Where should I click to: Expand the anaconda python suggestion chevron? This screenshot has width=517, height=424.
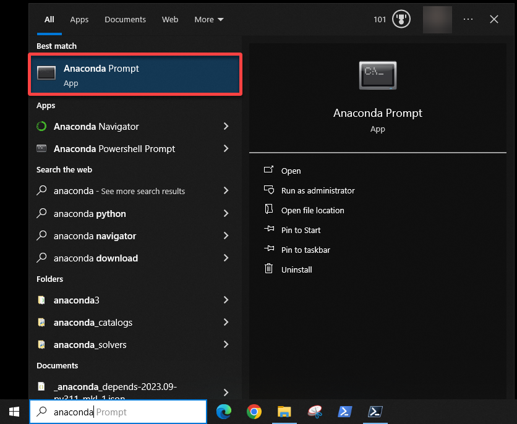click(226, 213)
